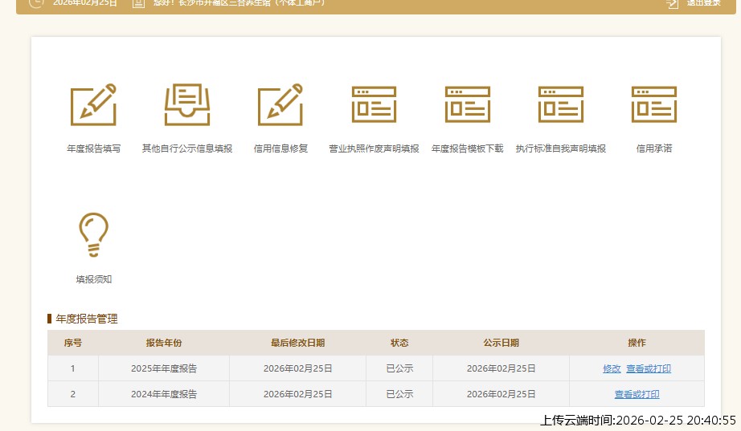Click the 序号 column header
The height and width of the screenshot is (431, 741).
coord(73,344)
